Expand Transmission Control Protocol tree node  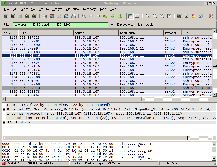point(4,118)
